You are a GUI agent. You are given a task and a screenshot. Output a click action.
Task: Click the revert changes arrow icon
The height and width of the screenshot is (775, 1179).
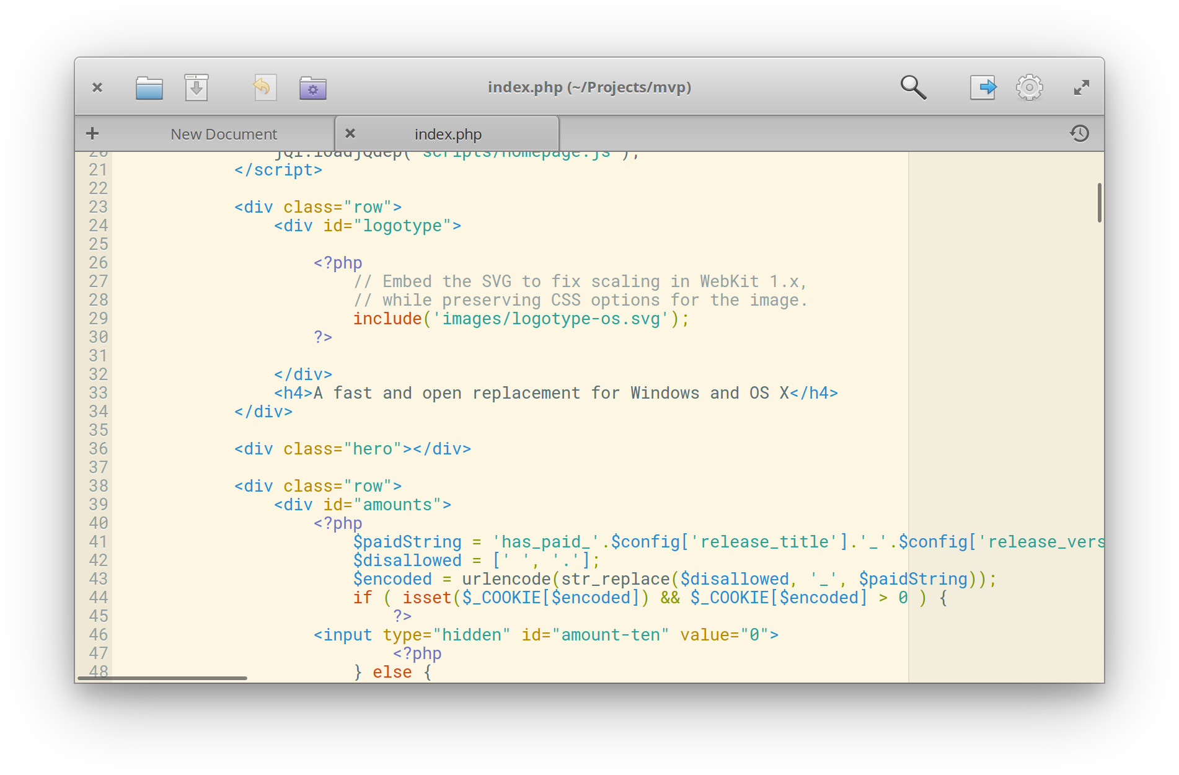(265, 87)
